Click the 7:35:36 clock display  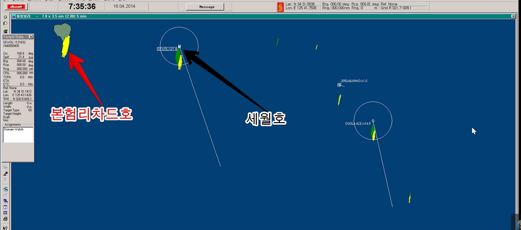tap(82, 7)
